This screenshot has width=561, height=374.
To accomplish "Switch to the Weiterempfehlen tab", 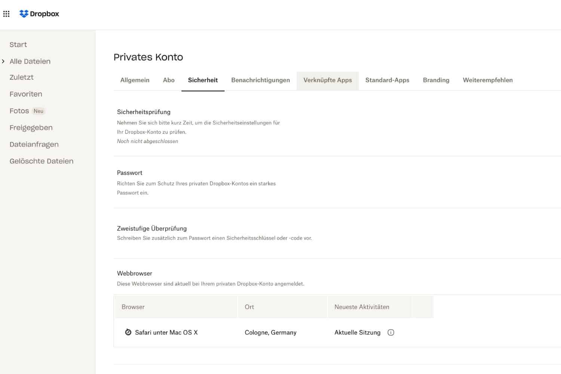I will (x=488, y=80).
